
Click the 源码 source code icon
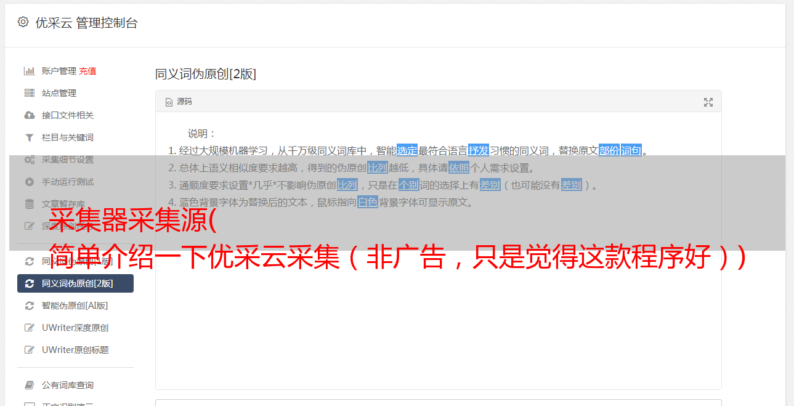point(169,102)
